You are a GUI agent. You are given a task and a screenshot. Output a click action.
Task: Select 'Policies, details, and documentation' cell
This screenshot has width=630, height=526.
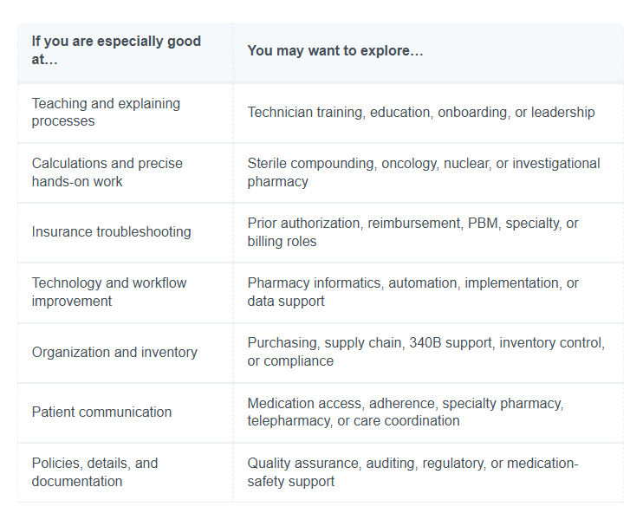click(125, 472)
